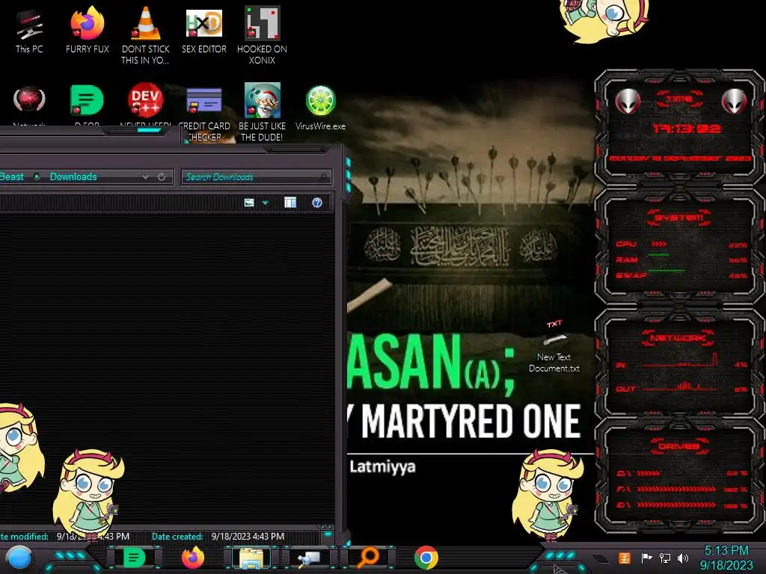Screen dimensions: 766x574
Task: Click the volume speaker tray icon
Action: coord(683,558)
